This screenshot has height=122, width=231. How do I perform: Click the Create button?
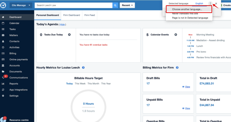pyautogui.click(x=226, y=5)
